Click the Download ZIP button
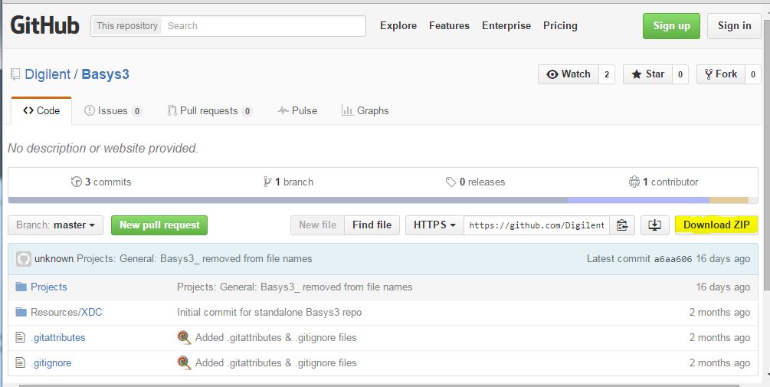 coord(716,225)
